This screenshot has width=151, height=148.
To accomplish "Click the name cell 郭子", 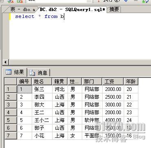I will (x=42, y=128).
